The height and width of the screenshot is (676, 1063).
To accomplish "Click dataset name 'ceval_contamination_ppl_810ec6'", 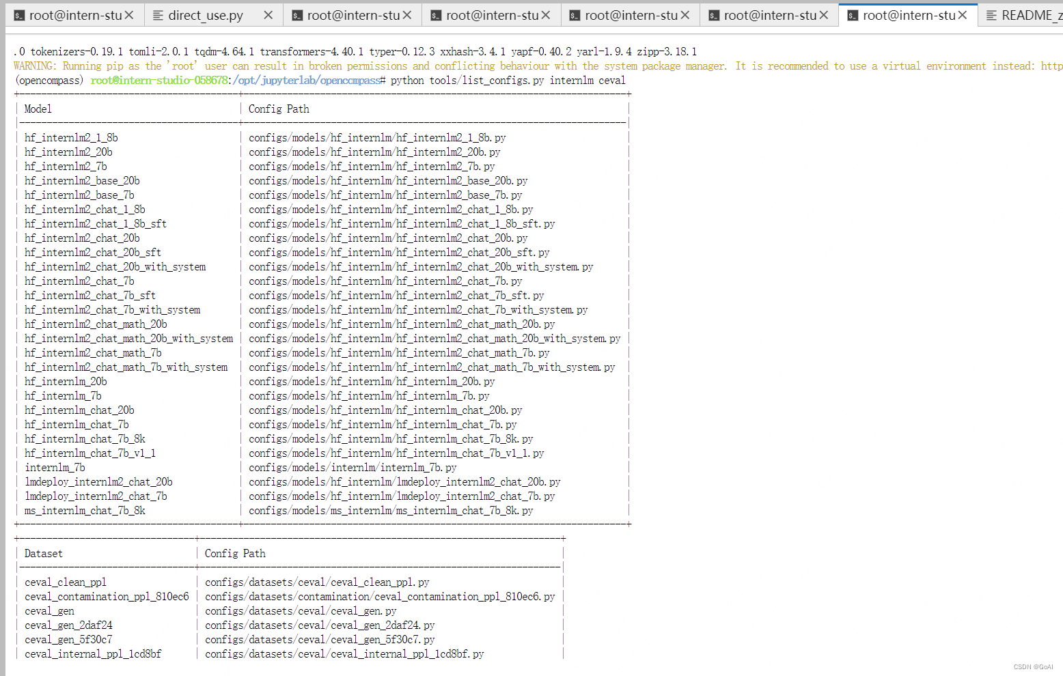I will [x=107, y=597].
